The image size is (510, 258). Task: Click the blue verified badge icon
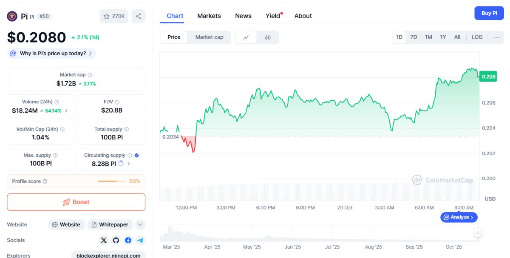coord(136,156)
